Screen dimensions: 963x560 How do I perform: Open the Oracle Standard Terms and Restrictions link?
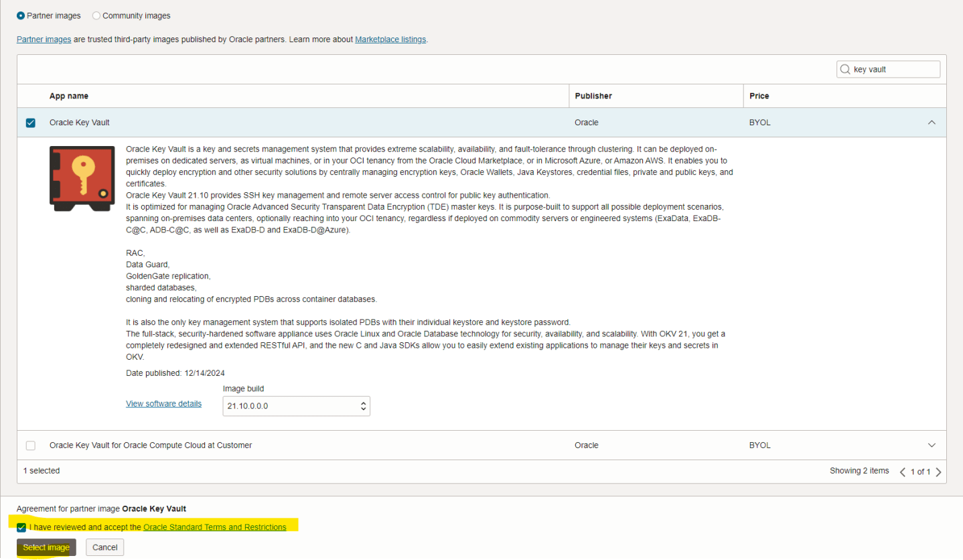[215, 527]
